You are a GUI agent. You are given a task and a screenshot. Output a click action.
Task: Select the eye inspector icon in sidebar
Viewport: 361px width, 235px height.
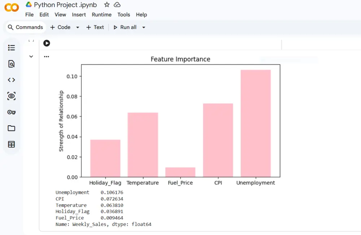pyautogui.click(x=11, y=96)
